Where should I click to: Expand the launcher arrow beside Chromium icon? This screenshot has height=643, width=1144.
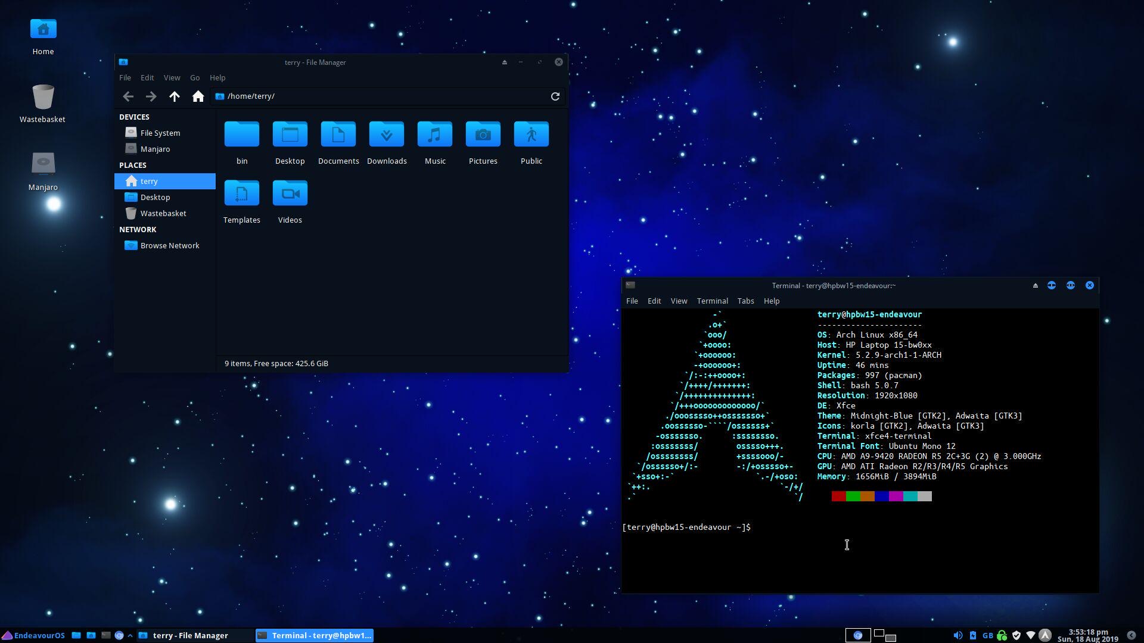130,635
